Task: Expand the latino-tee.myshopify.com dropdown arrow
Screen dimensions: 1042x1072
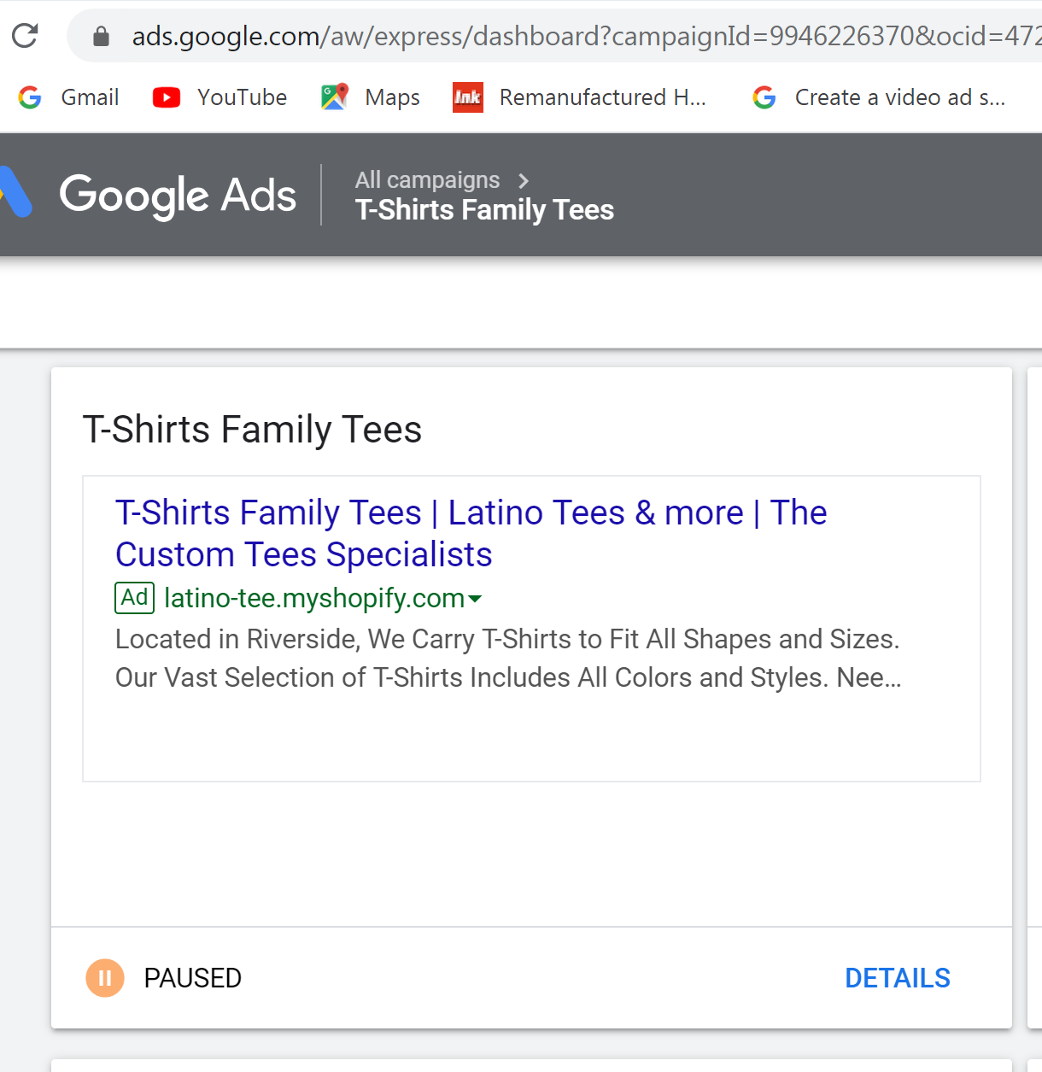Action: click(476, 600)
